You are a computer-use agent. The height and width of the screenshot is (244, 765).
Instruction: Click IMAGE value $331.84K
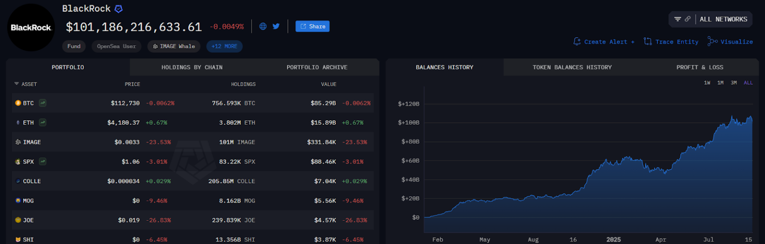click(321, 142)
